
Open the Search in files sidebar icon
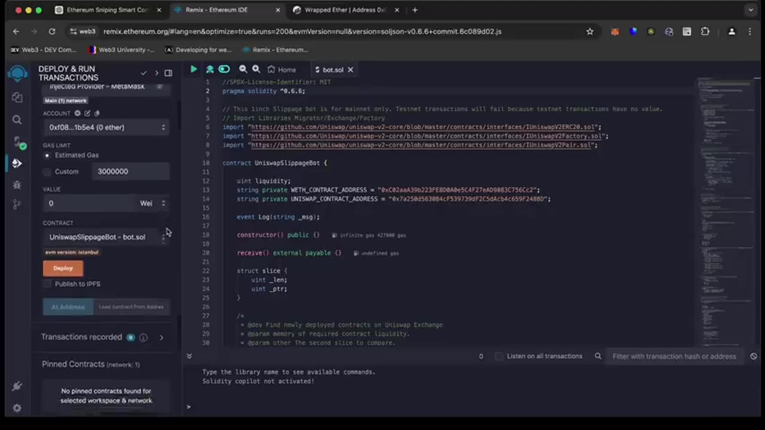click(17, 119)
